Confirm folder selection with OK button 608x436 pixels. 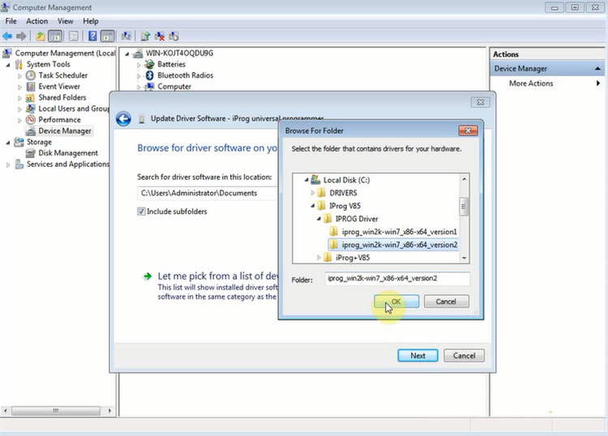(x=396, y=301)
